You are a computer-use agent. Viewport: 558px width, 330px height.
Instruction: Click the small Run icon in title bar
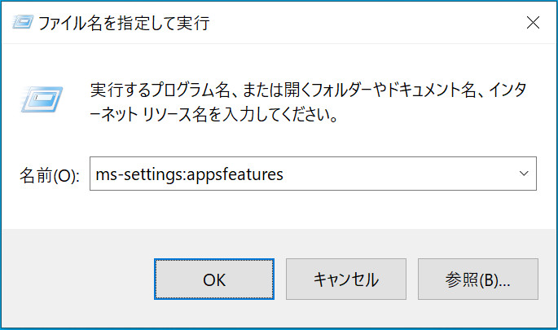[x=23, y=22]
